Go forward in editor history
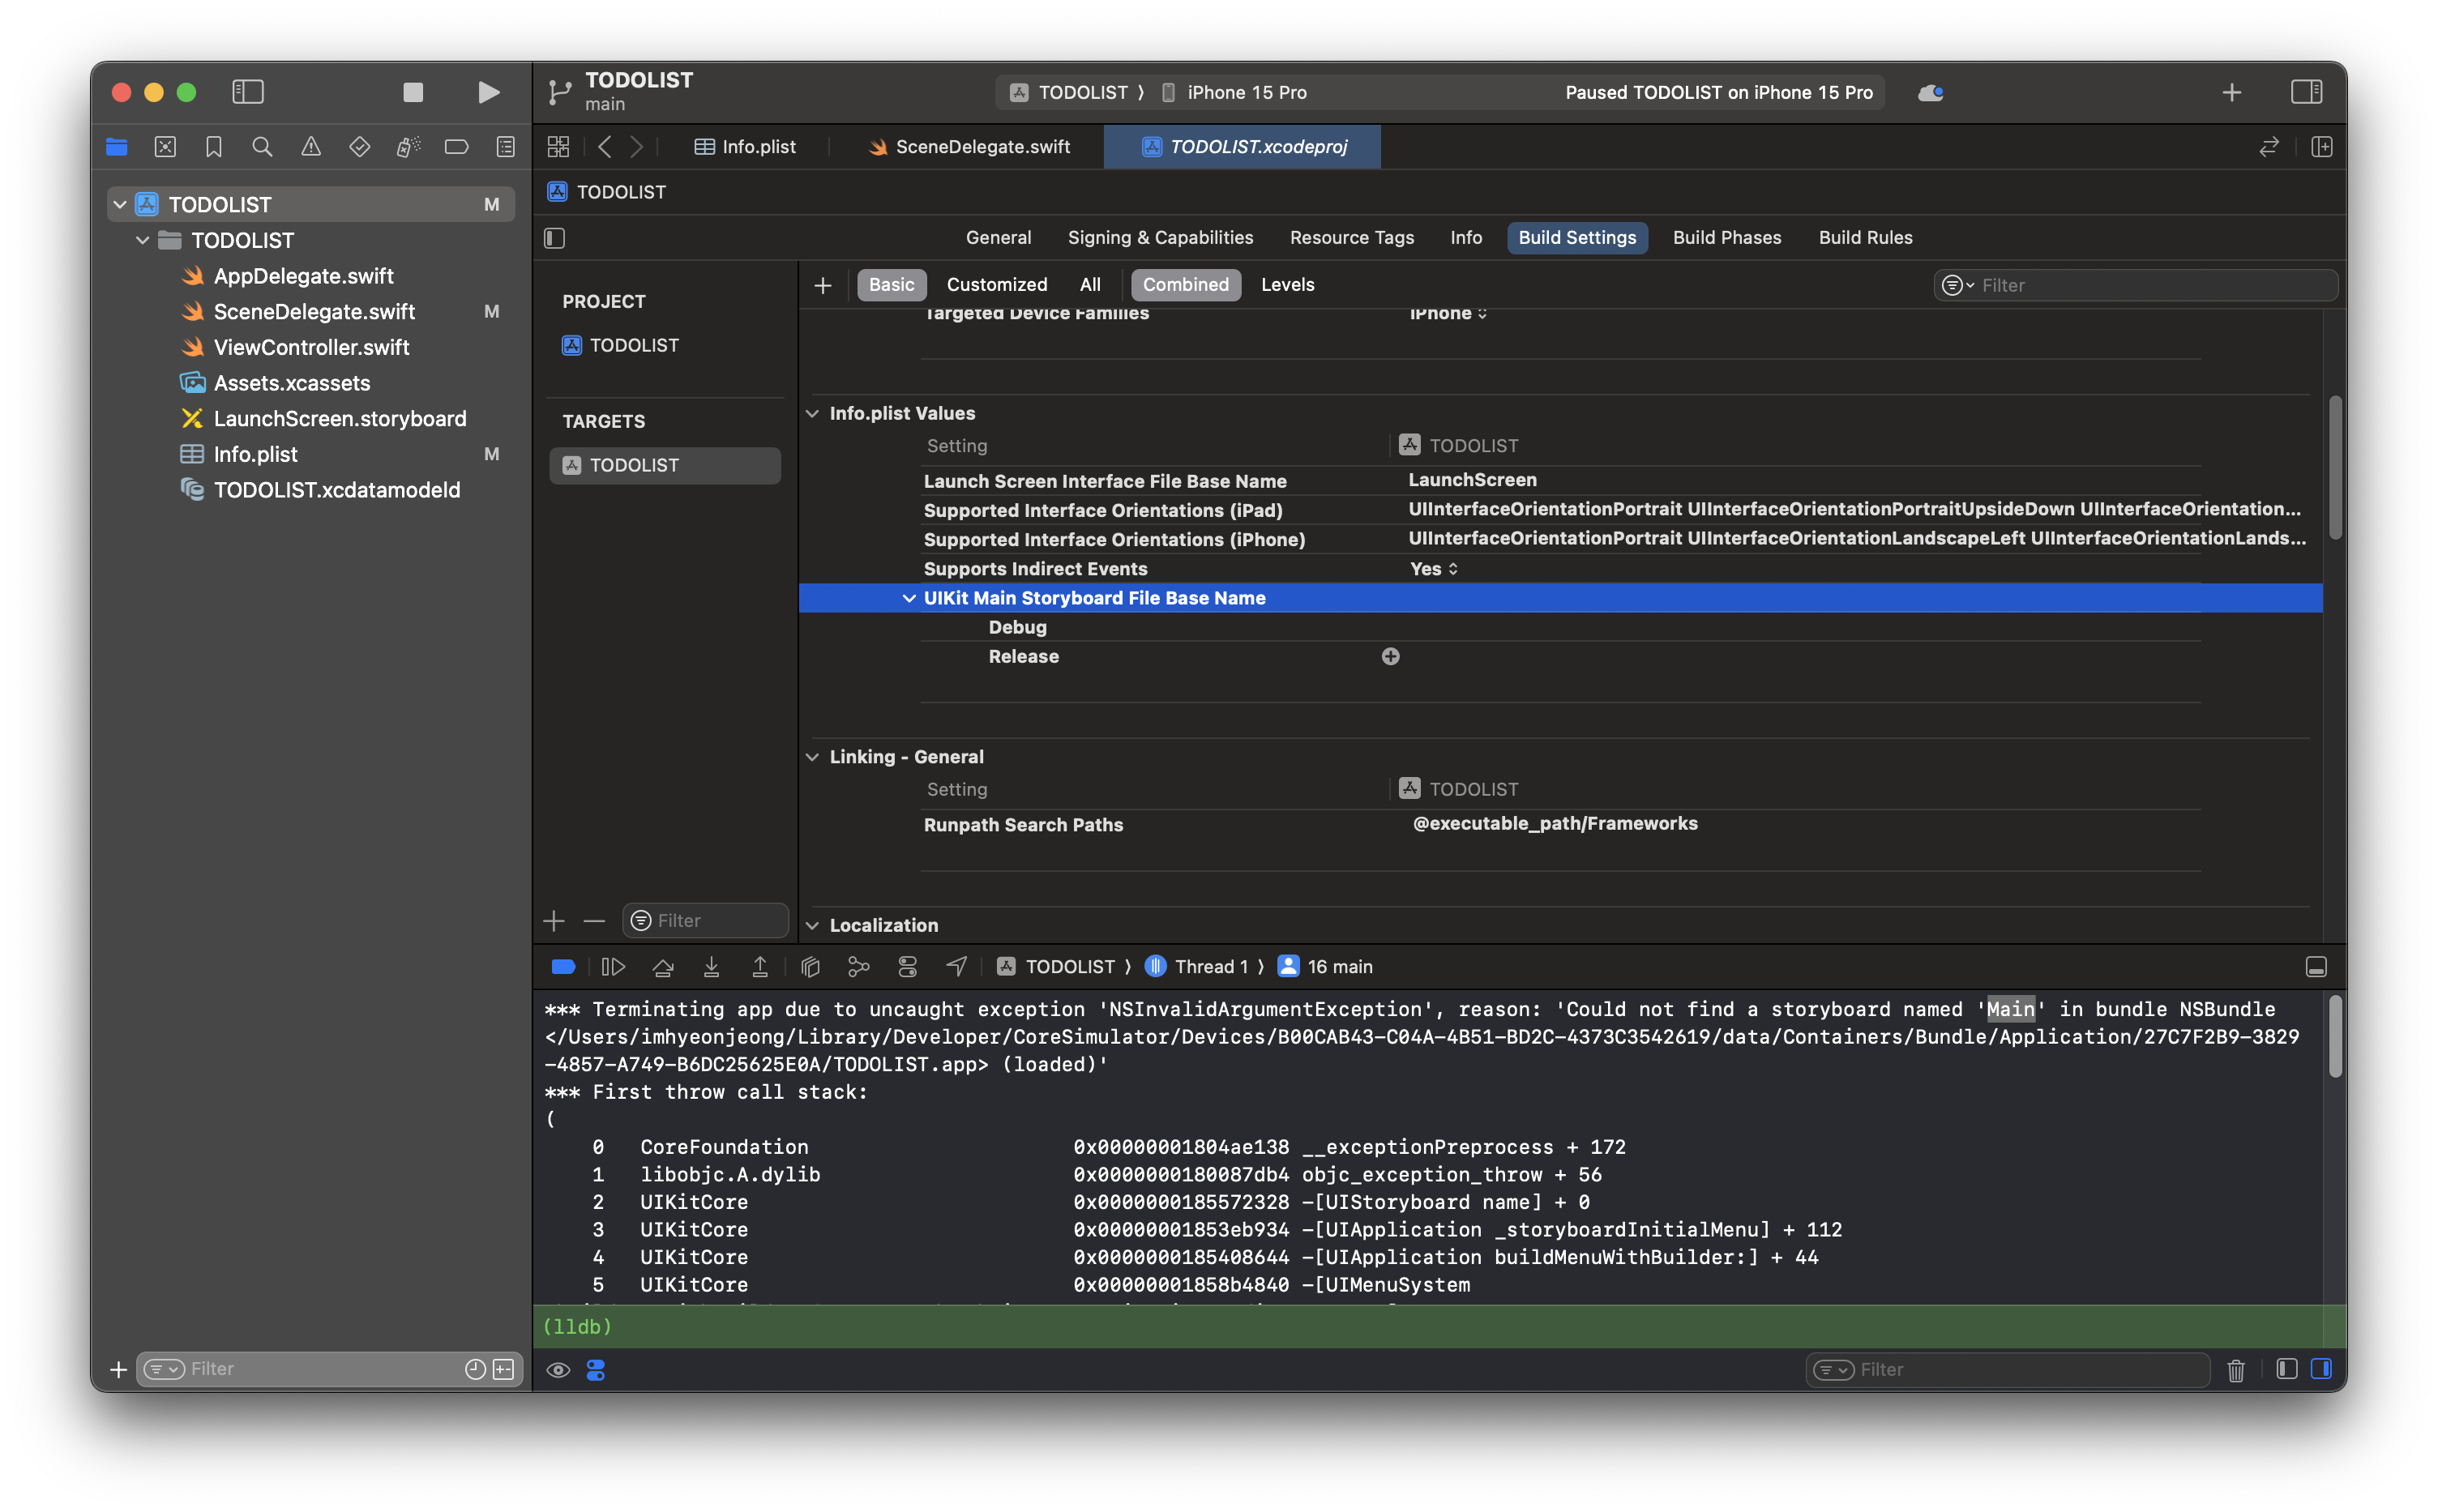The height and width of the screenshot is (1512, 2438). [x=637, y=147]
